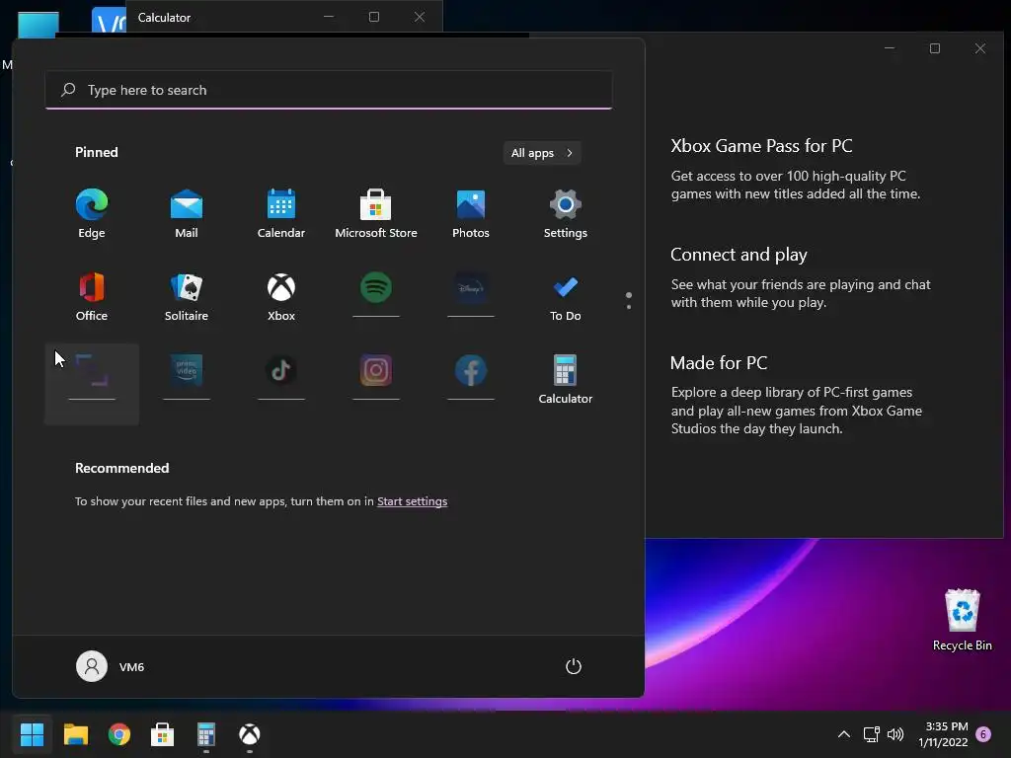Maximize the Calculator window

pos(374,17)
